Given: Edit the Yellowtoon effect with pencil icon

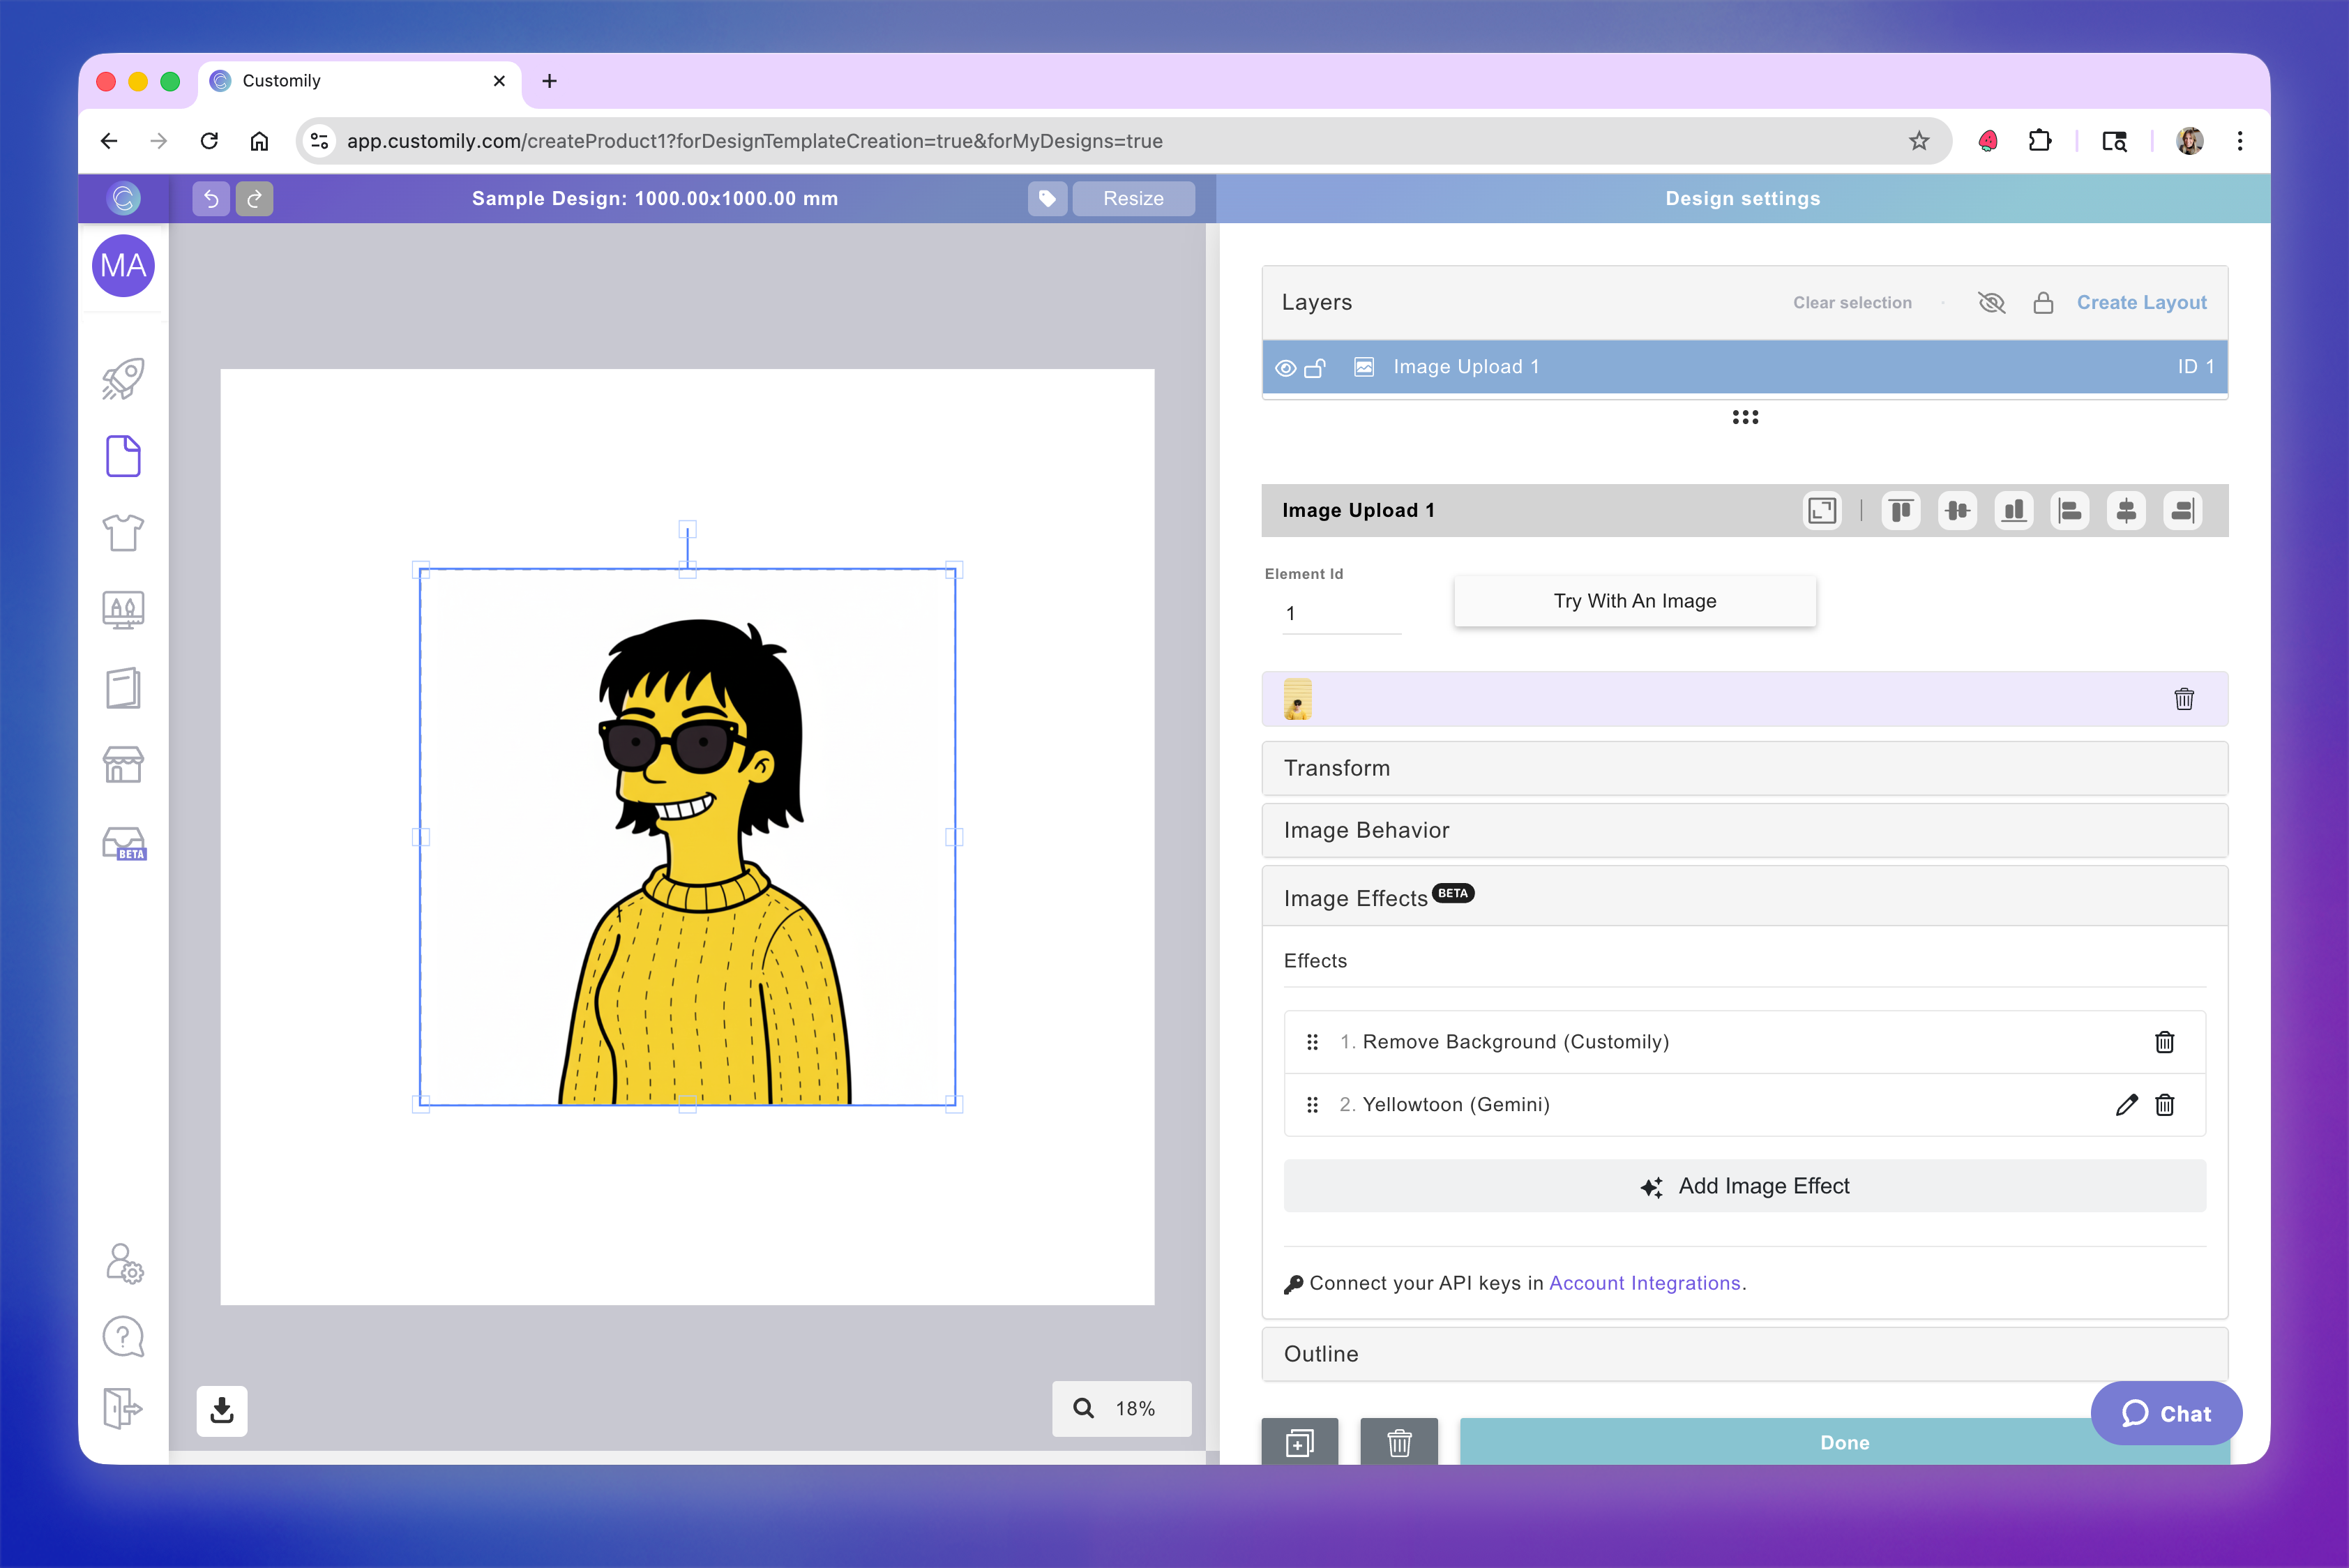Looking at the screenshot, I should [x=2126, y=1105].
